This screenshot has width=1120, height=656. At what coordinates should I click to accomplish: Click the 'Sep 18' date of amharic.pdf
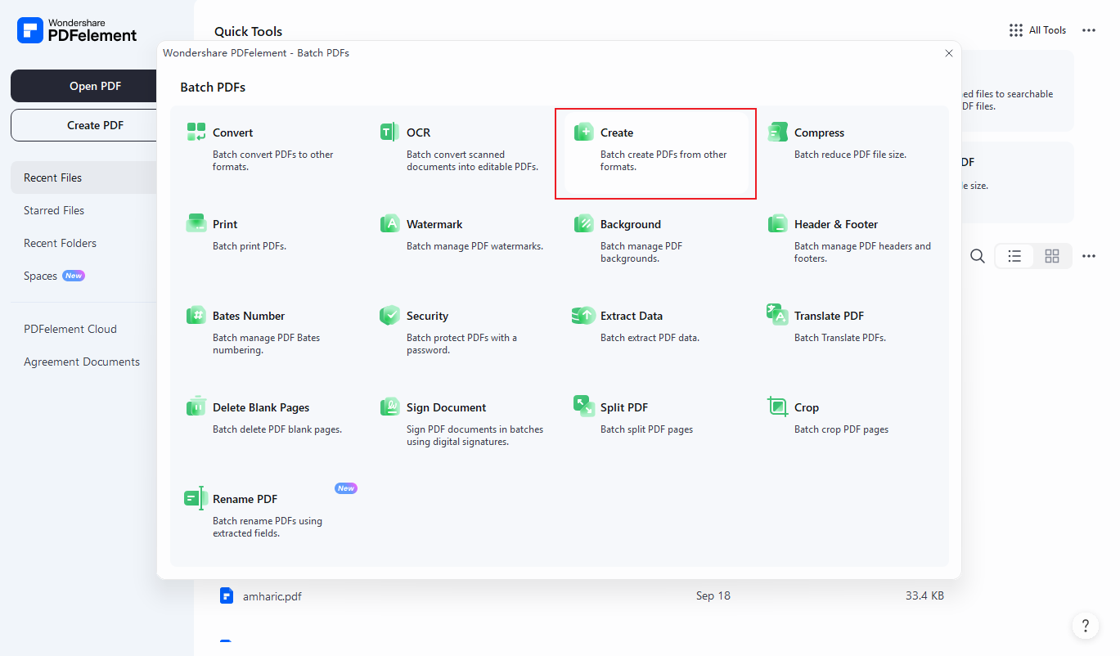coord(713,596)
